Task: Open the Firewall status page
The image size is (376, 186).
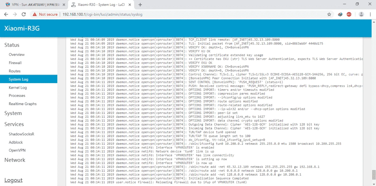Action: (15, 63)
